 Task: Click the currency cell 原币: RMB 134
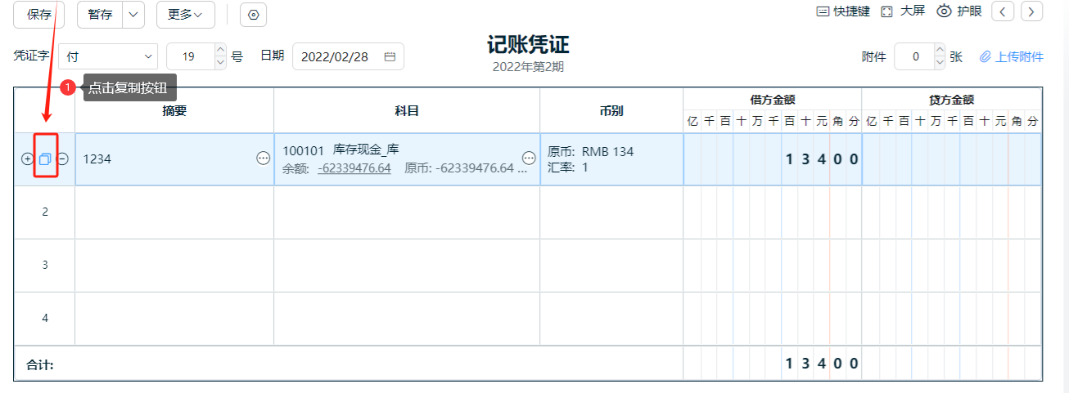611,159
